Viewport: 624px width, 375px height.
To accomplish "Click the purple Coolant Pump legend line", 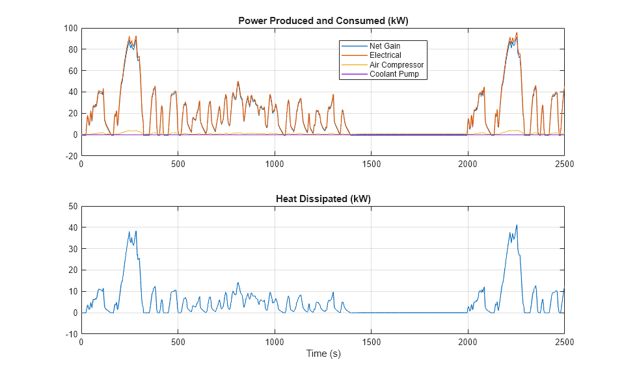I will pyautogui.click(x=354, y=74).
